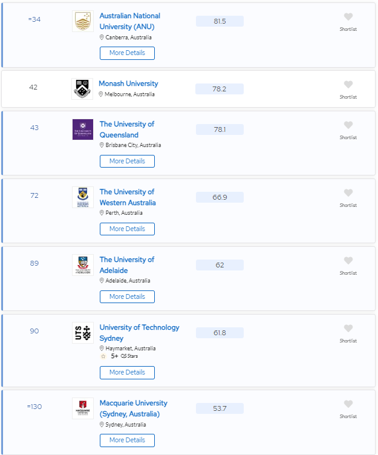
Task: Open More Details for University of Adelaide
Action: click(x=127, y=297)
